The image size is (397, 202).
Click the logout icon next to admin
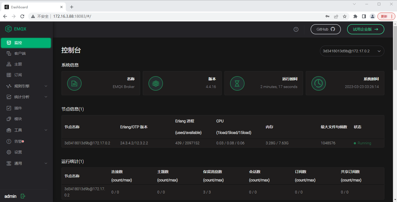tap(23, 196)
